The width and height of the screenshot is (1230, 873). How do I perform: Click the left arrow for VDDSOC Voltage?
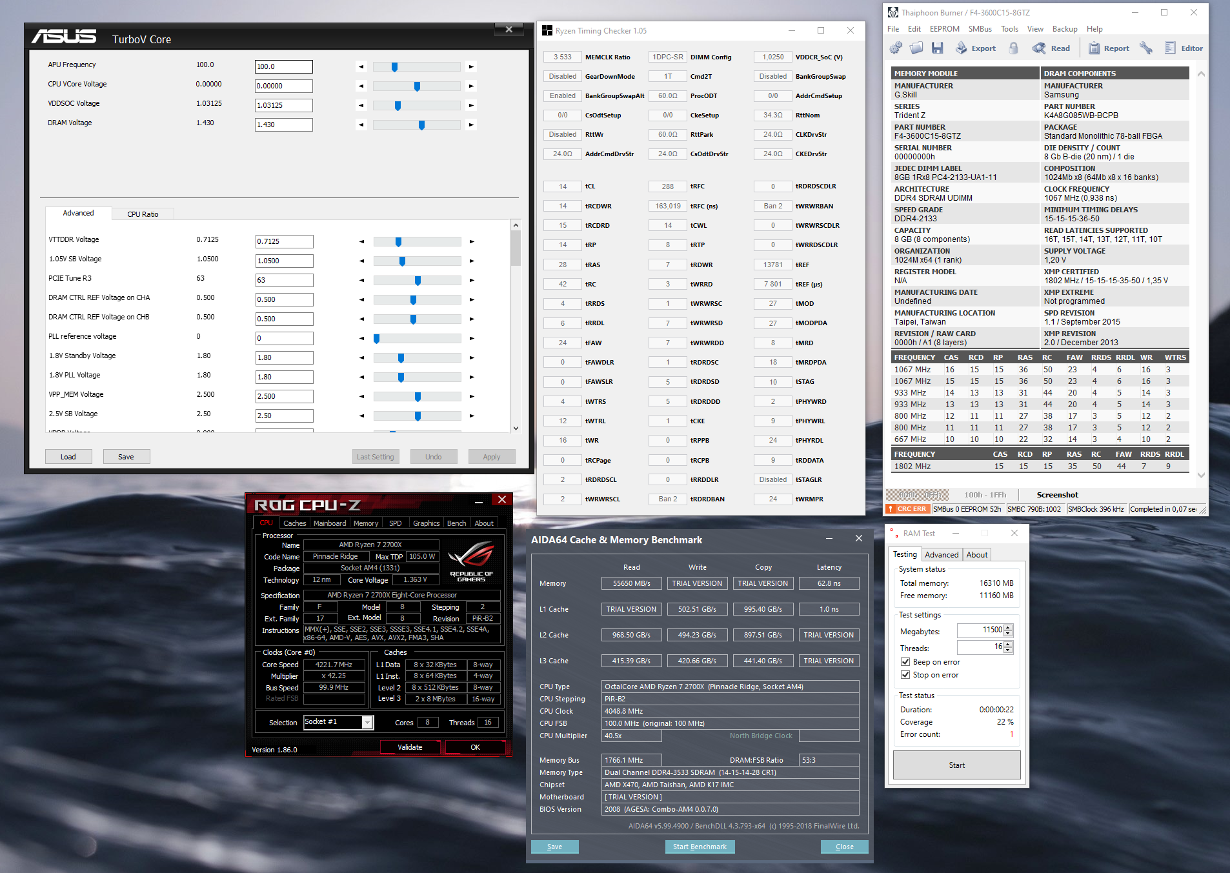[361, 105]
